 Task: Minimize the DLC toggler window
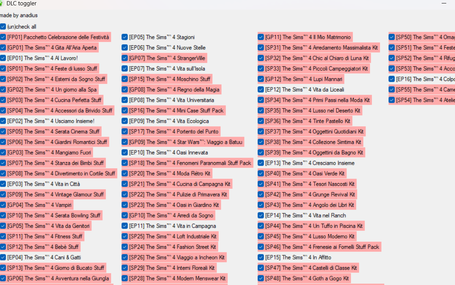pyautogui.click(x=444, y=3)
